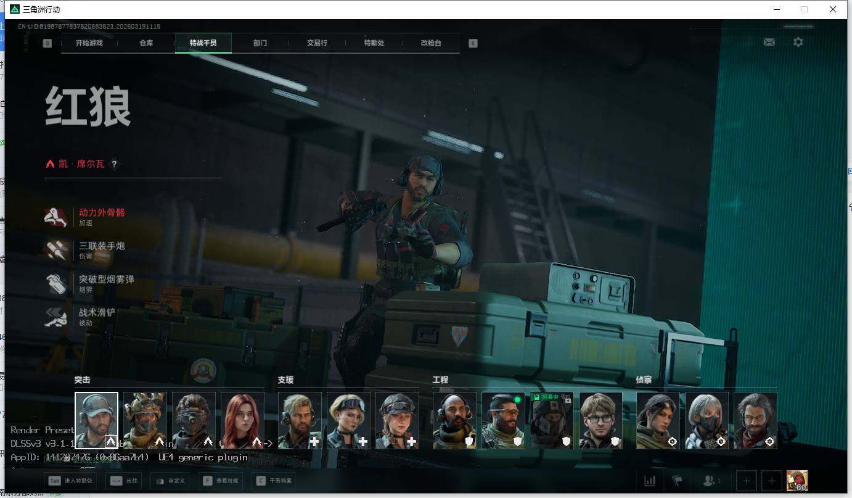Open the bar chart stats icon
Image resolution: width=852 pixels, height=498 pixels.
tap(649, 480)
